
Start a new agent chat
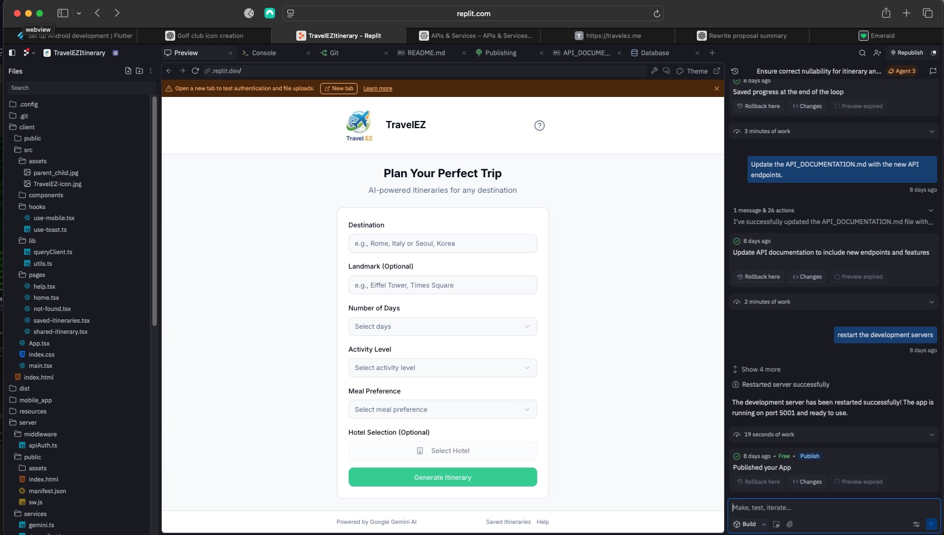(x=932, y=71)
